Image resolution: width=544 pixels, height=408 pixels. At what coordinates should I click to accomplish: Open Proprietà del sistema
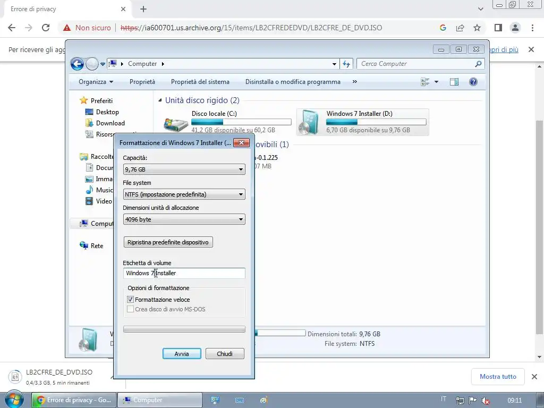[200, 82]
